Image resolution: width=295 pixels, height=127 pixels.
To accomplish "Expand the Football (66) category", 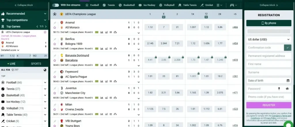I will tap(45, 82).
